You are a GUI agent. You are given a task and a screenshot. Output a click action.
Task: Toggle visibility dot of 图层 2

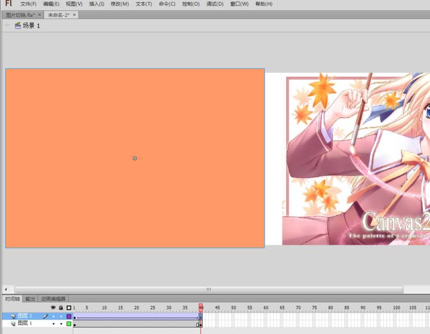[x=54, y=316]
